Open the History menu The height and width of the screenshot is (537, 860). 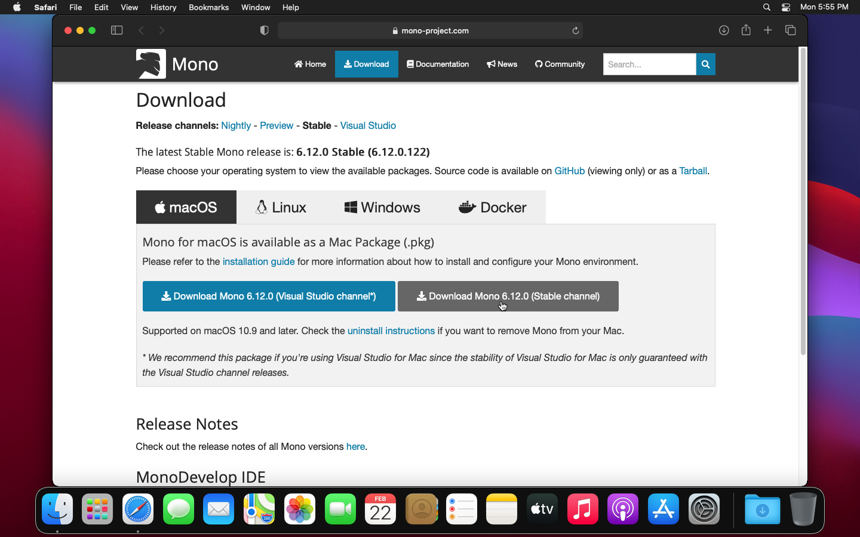(163, 7)
